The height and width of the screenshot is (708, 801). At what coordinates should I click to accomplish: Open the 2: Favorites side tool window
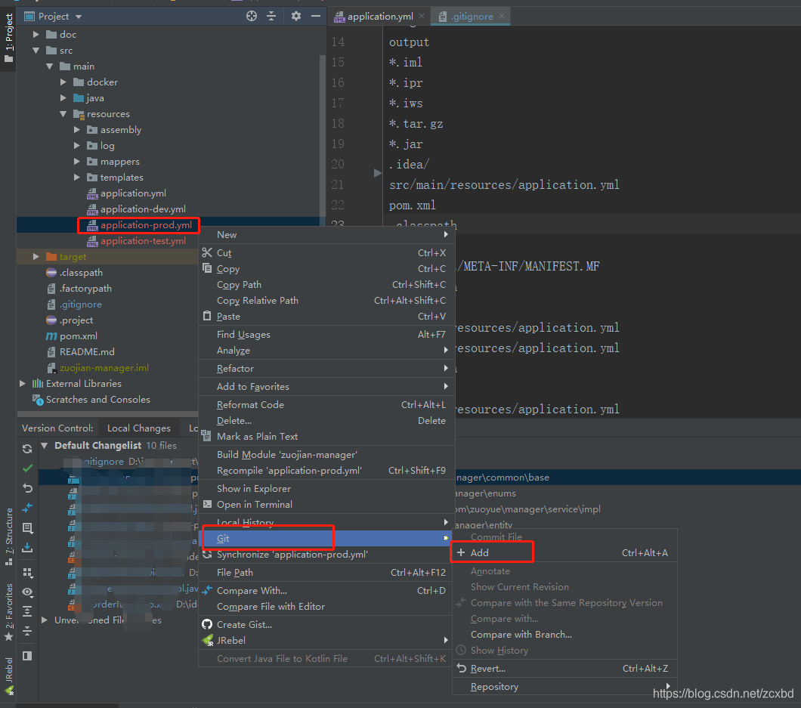[8, 612]
